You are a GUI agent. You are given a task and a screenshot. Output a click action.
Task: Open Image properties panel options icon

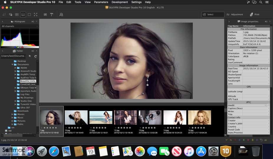(266, 21)
